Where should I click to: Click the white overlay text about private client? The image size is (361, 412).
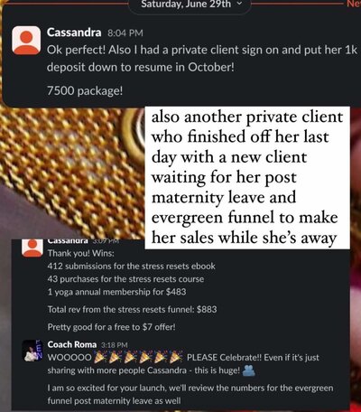pos(247,178)
